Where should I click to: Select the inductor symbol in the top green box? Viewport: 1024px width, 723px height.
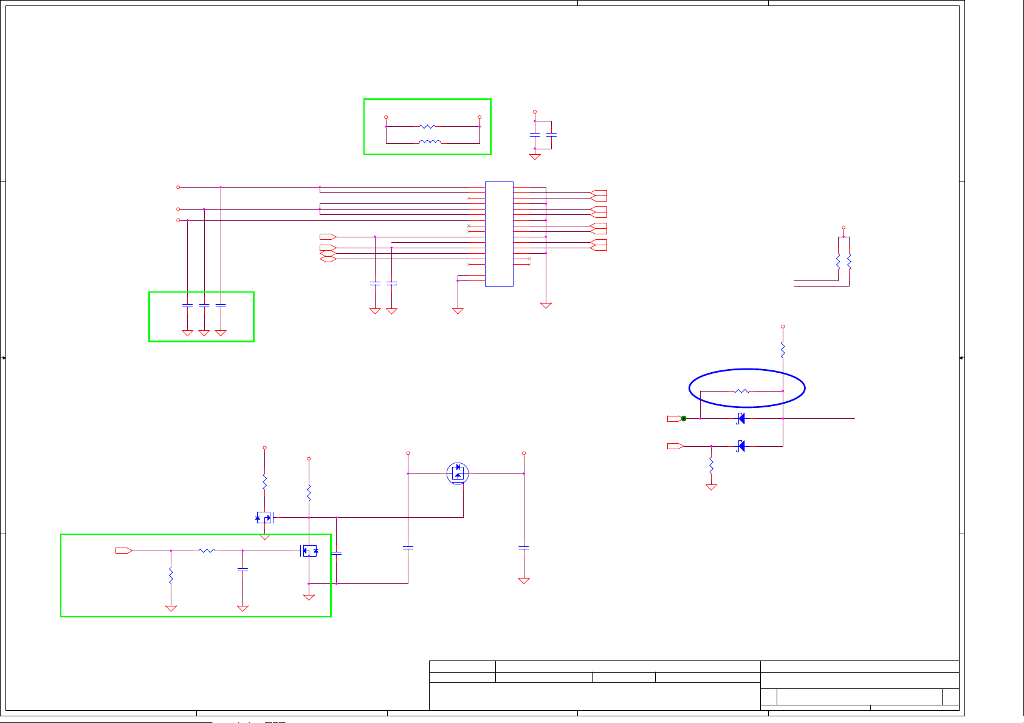(430, 143)
